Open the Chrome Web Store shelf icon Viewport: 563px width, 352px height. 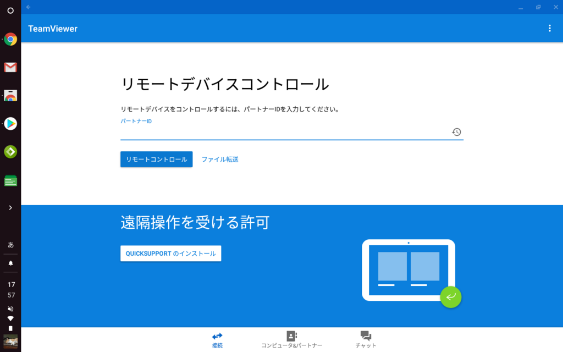point(10,96)
